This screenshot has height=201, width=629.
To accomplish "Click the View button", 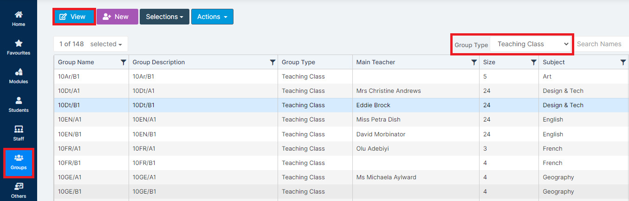I will [x=74, y=17].
